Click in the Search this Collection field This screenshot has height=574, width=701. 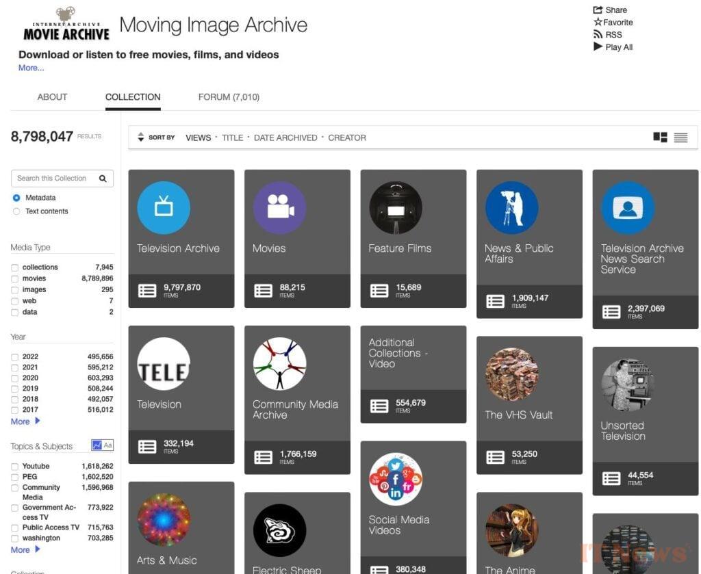click(x=55, y=179)
